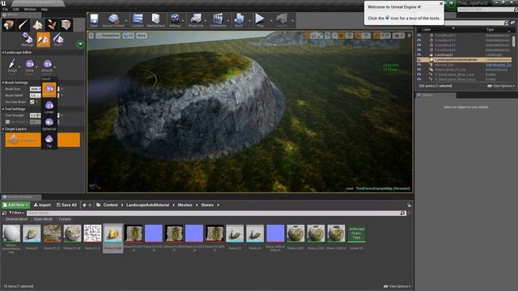Select Foliage mode icon
This screenshot has width=518, height=291.
[52, 25]
